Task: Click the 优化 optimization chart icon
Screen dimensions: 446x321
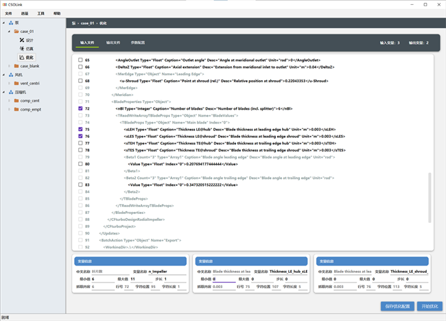Action: point(21,57)
